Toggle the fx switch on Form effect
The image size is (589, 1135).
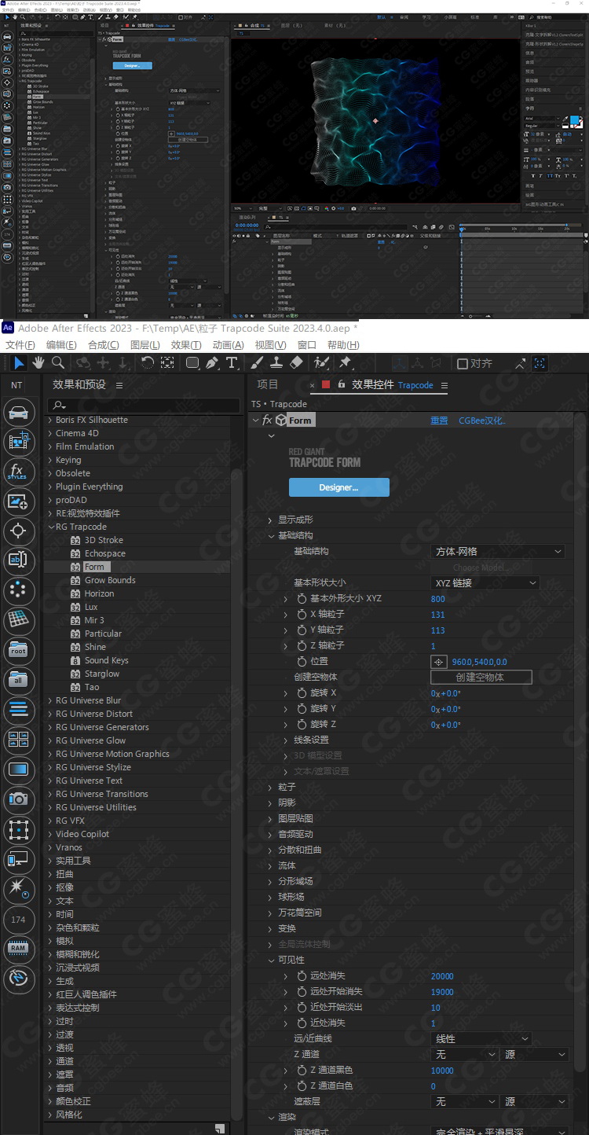click(x=267, y=421)
